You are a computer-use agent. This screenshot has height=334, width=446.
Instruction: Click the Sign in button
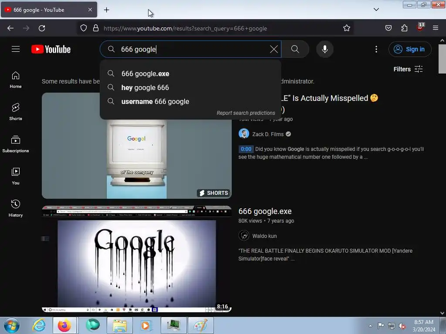coord(409,49)
